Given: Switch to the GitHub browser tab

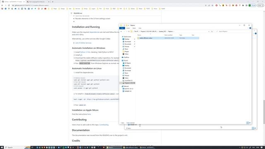Looking at the screenshot, I should click(x=13, y=2).
